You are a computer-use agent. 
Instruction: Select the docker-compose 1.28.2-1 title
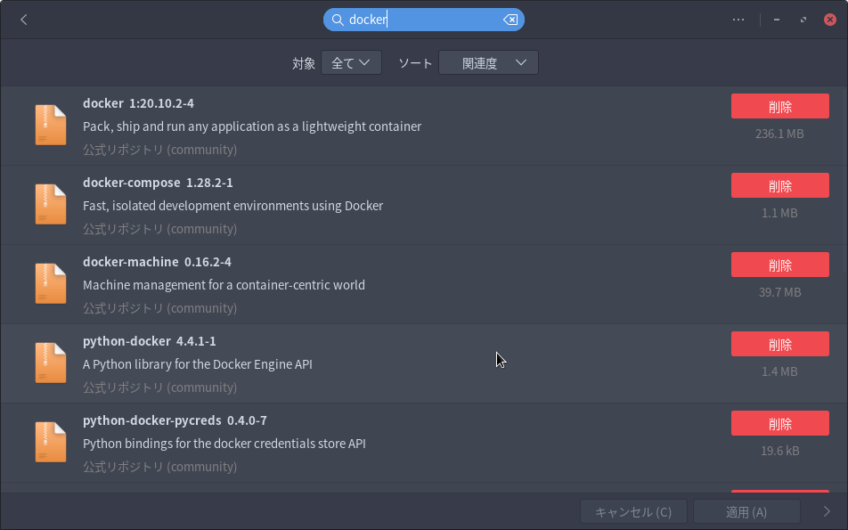point(158,183)
